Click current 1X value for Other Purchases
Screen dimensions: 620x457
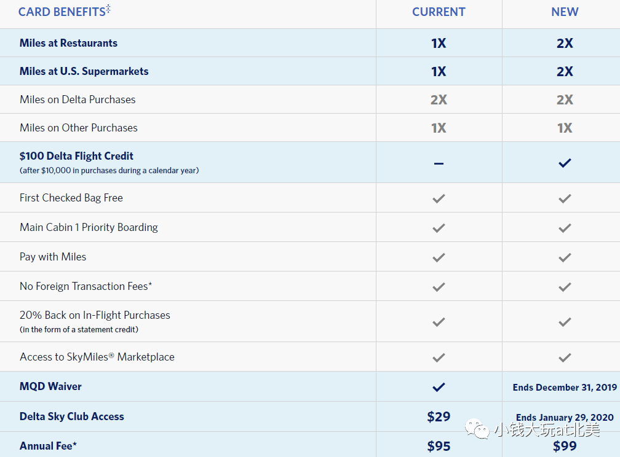pyautogui.click(x=439, y=128)
